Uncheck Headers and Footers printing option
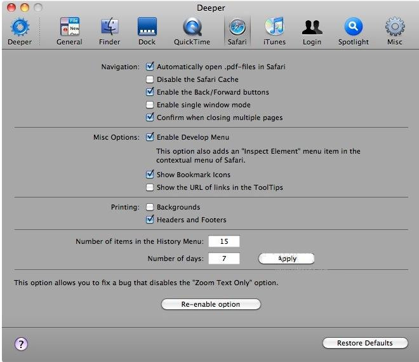The width and height of the screenshot is (419, 362). (150, 220)
